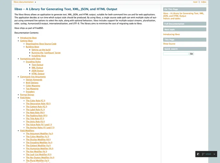The height and width of the screenshot is (163, 220).
Task: Open Introducing libxo under Next topic
Action: (x=171, y=34)
